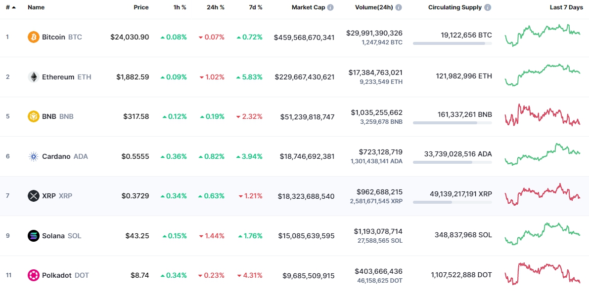Screen dimensions: 589x294
Task: Open the Volume(24h) info icon
Action: (398, 7)
